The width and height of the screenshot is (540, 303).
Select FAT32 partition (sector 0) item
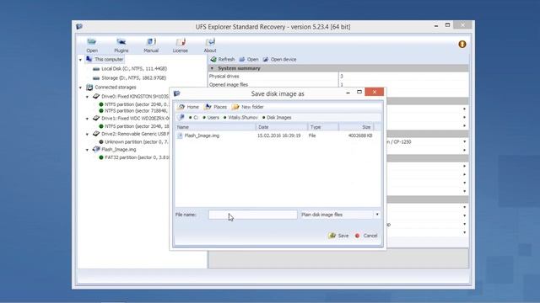[x=137, y=157]
